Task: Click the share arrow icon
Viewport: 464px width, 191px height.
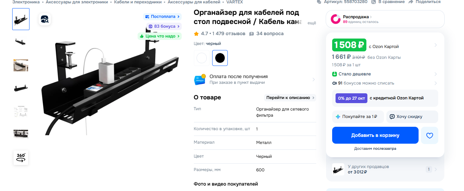Action: coord(411,2)
